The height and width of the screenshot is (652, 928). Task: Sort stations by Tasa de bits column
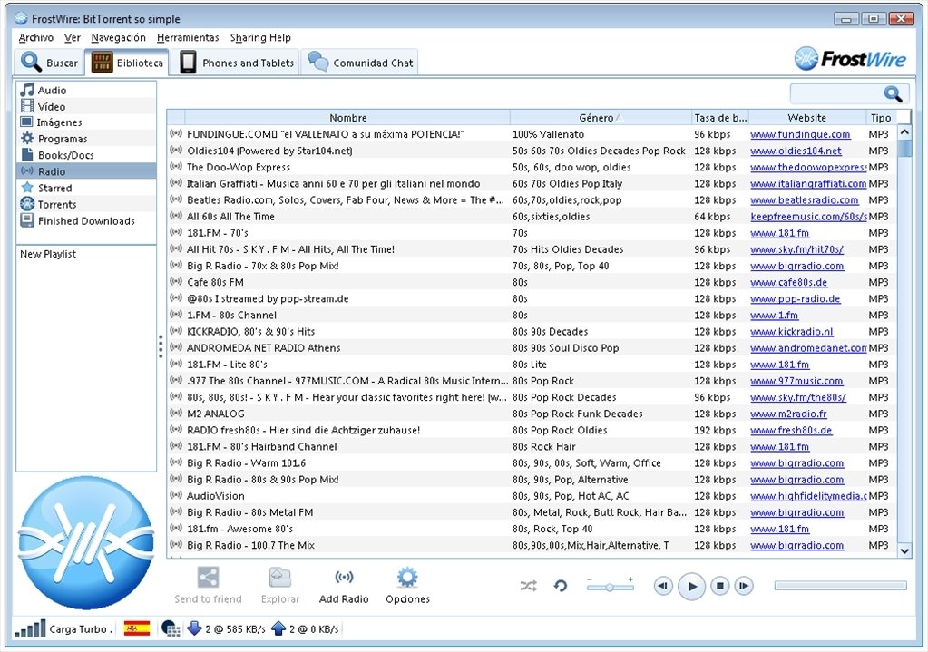(720, 118)
